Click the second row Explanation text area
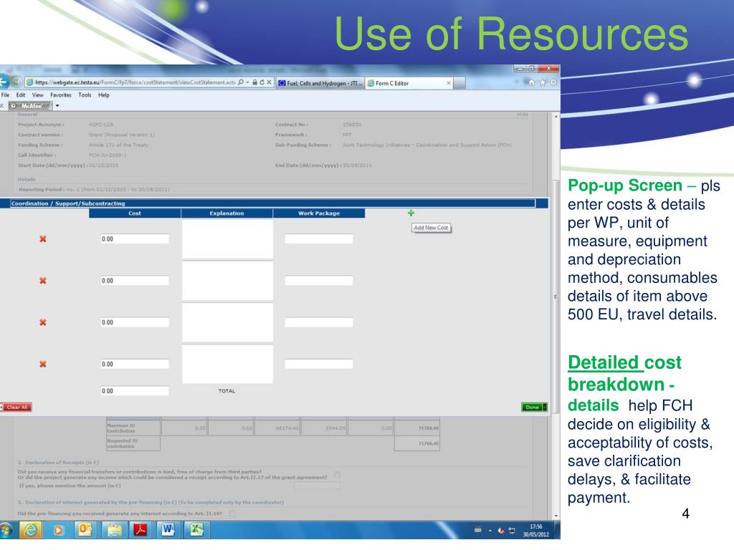Image resolution: width=734 pixels, height=550 pixels. pyautogui.click(x=227, y=281)
